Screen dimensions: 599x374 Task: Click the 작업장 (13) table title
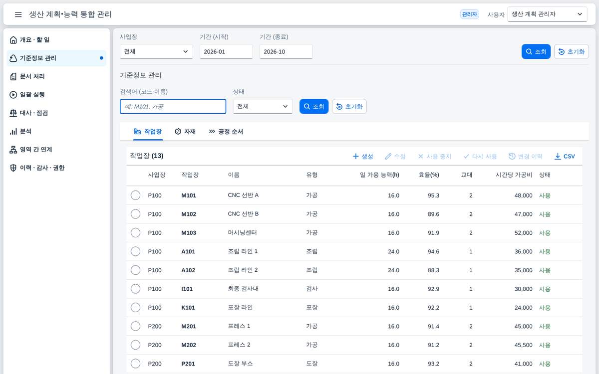click(x=146, y=156)
